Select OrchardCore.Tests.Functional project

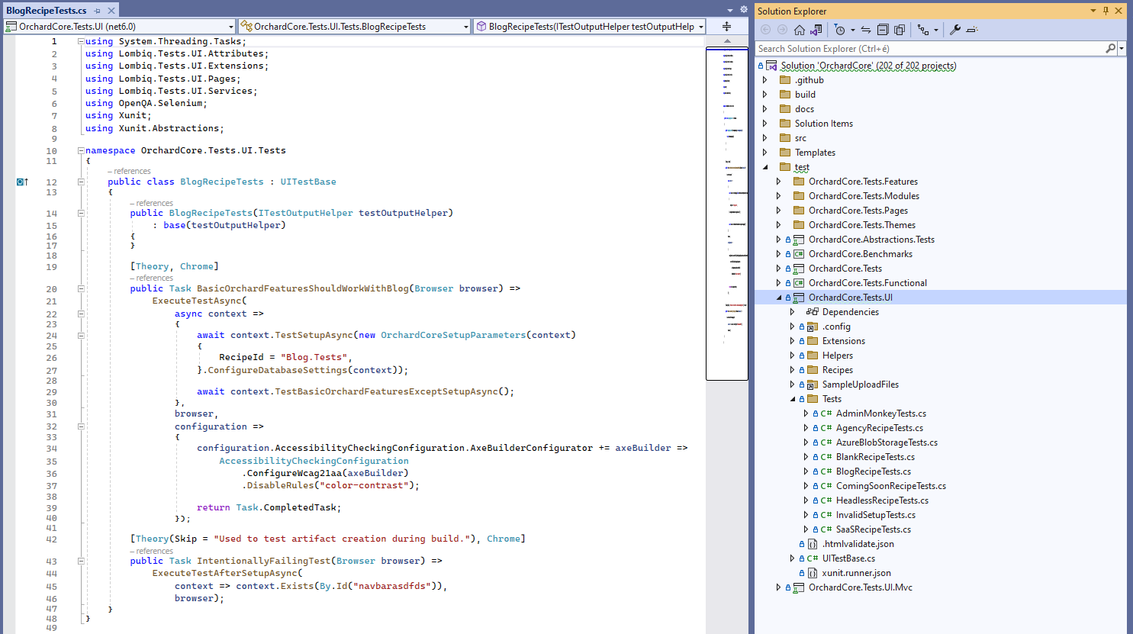[x=867, y=283]
